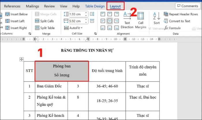Image resolution: width=202 pixels, height=120 pixels.
Task: Select Align Bottom Left
Action: 103,28
